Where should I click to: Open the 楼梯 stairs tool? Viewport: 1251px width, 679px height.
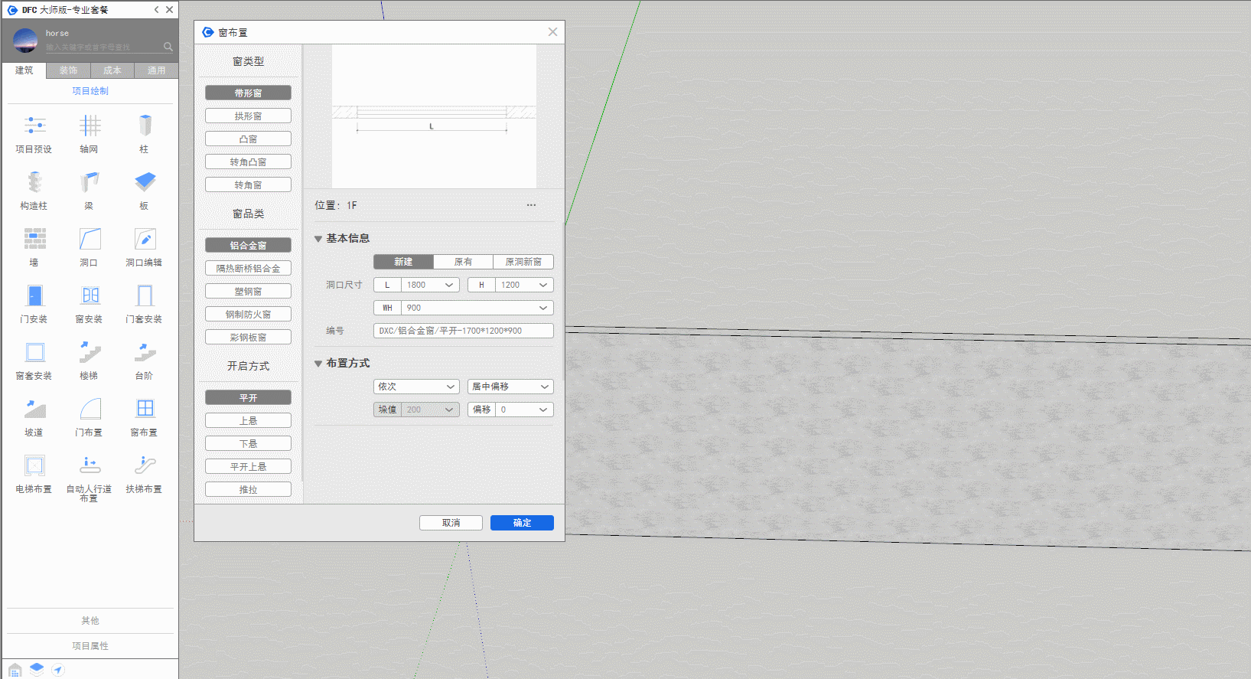click(90, 353)
